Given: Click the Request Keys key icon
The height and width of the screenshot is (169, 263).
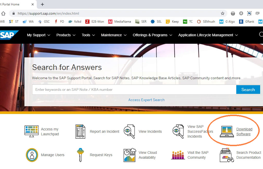Looking at the screenshot, I should pos(80,155).
